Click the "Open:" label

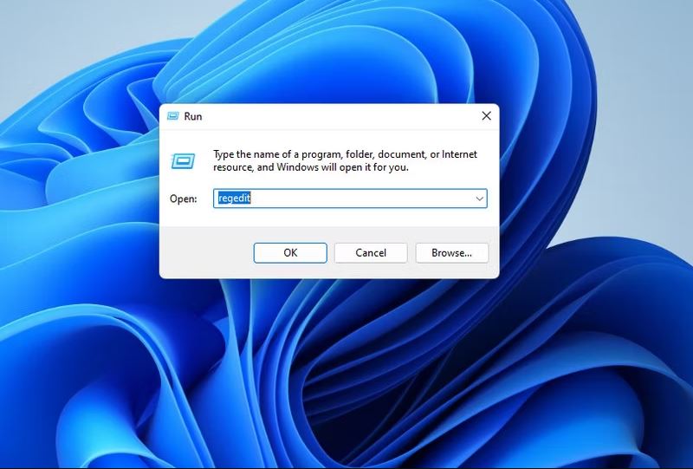(x=184, y=199)
